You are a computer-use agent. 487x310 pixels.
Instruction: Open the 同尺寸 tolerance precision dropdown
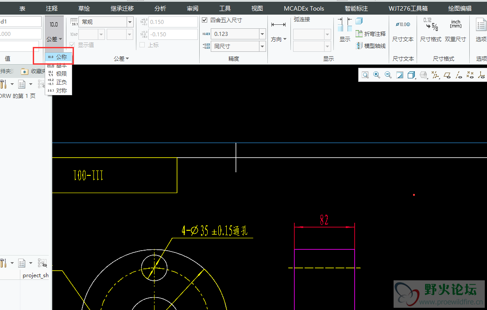coord(262,46)
